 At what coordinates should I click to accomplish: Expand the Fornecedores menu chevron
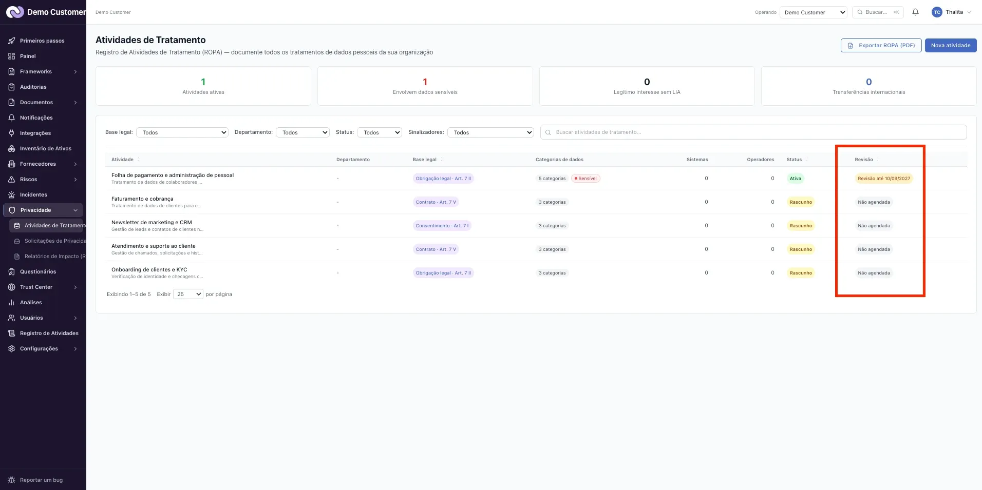click(75, 164)
